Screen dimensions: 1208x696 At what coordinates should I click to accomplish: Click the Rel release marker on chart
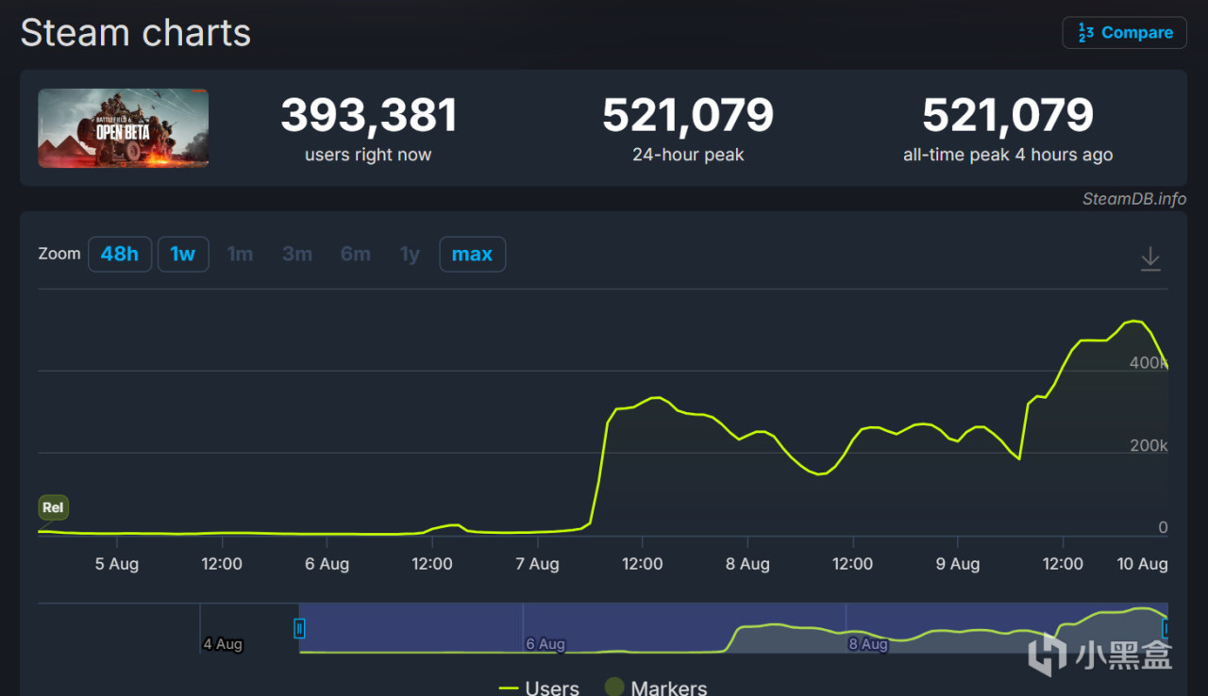click(53, 507)
